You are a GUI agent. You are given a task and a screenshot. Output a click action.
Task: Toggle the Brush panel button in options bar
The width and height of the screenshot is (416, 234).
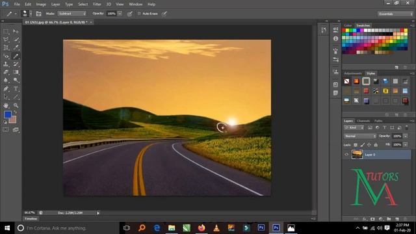tap(38, 14)
